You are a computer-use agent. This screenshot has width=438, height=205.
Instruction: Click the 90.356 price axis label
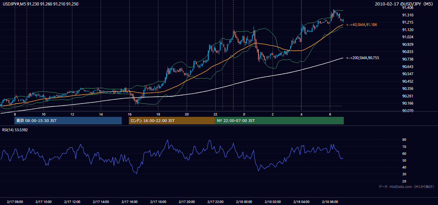click(408, 88)
